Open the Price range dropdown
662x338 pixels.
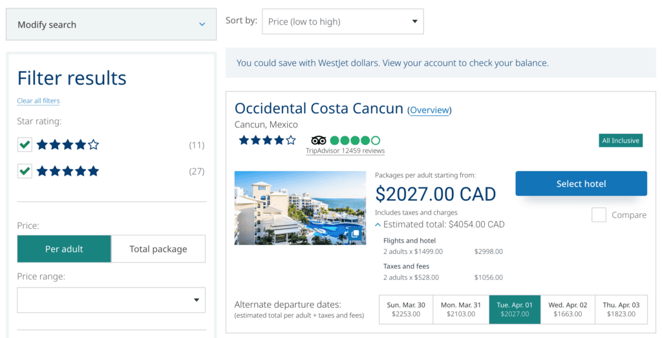tap(111, 300)
